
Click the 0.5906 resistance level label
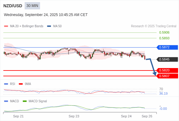[164, 33]
